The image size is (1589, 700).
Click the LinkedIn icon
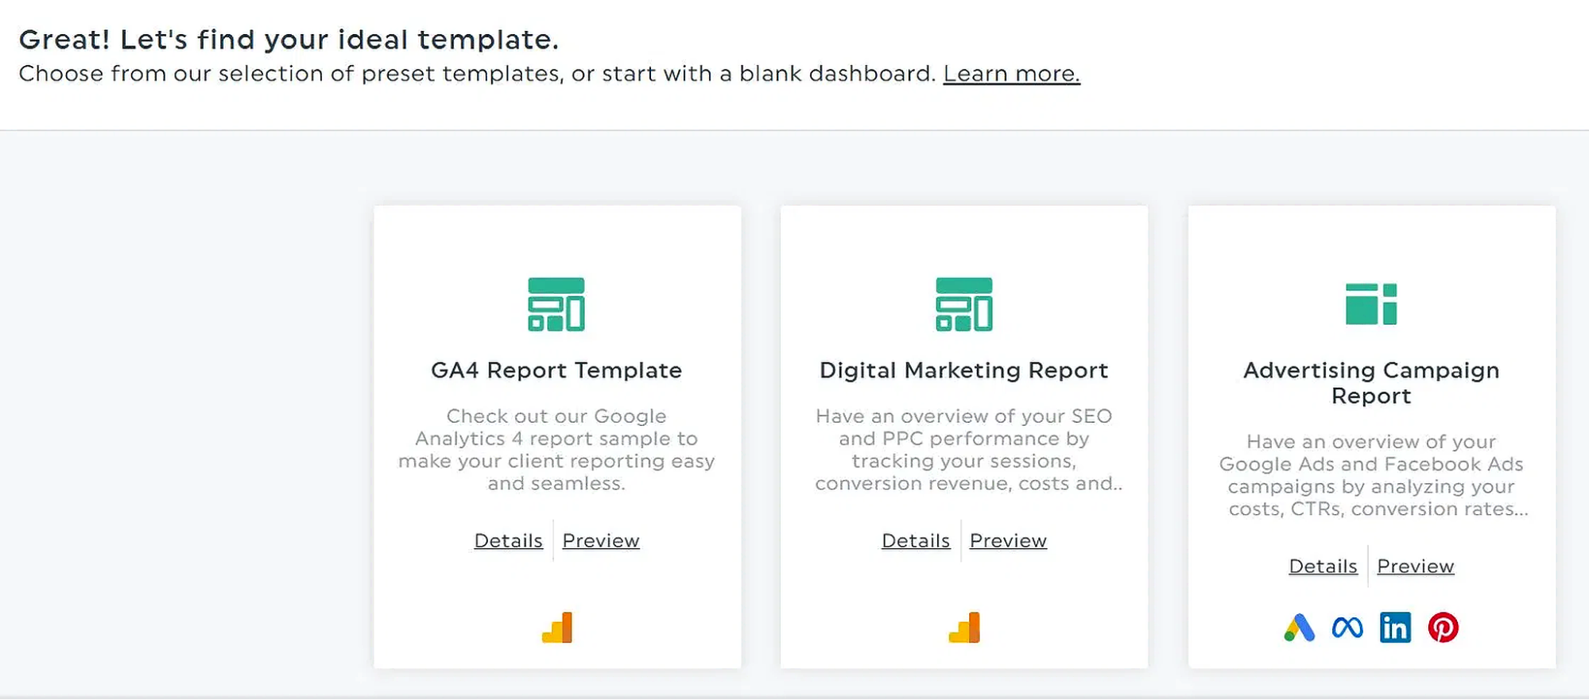[x=1395, y=628]
